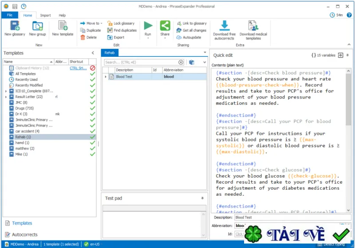
Task: Toggle the checkmark for car accident glossary
Action: [x=92, y=131]
